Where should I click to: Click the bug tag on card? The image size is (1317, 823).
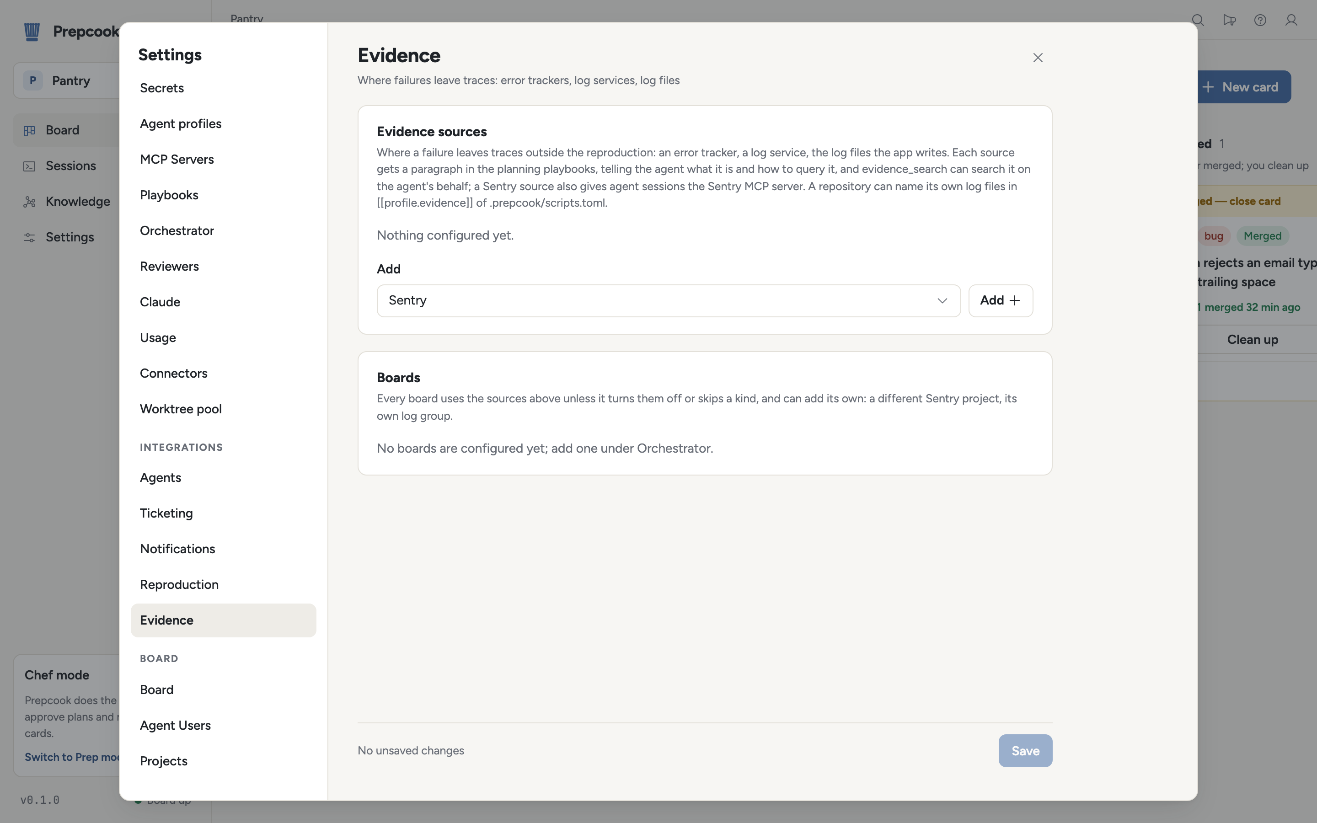point(1213,236)
